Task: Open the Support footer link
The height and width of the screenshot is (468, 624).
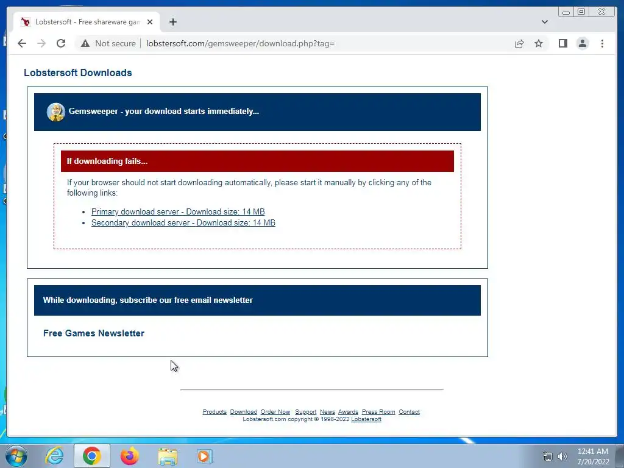Action: [x=306, y=412]
